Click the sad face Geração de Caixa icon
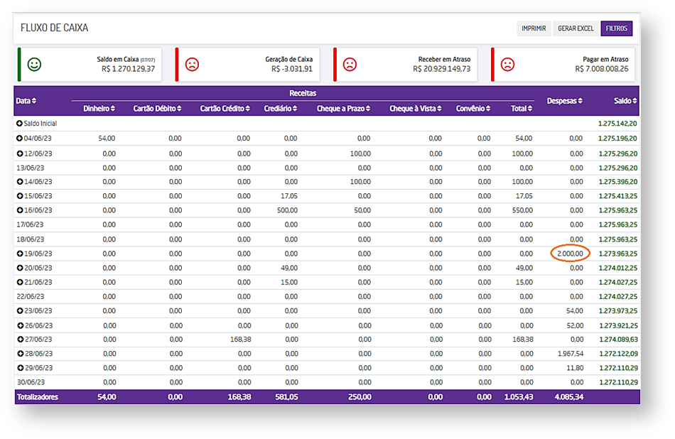The height and width of the screenshot is (439, 675). pyautogui.click(x=192, y=65)
